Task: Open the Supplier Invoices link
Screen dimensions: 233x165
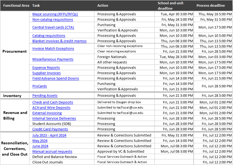Action: tap(46, 73)
